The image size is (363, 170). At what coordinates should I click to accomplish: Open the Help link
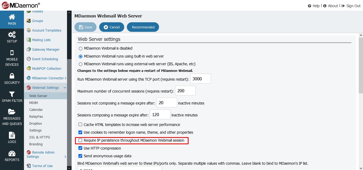[316, 6]
